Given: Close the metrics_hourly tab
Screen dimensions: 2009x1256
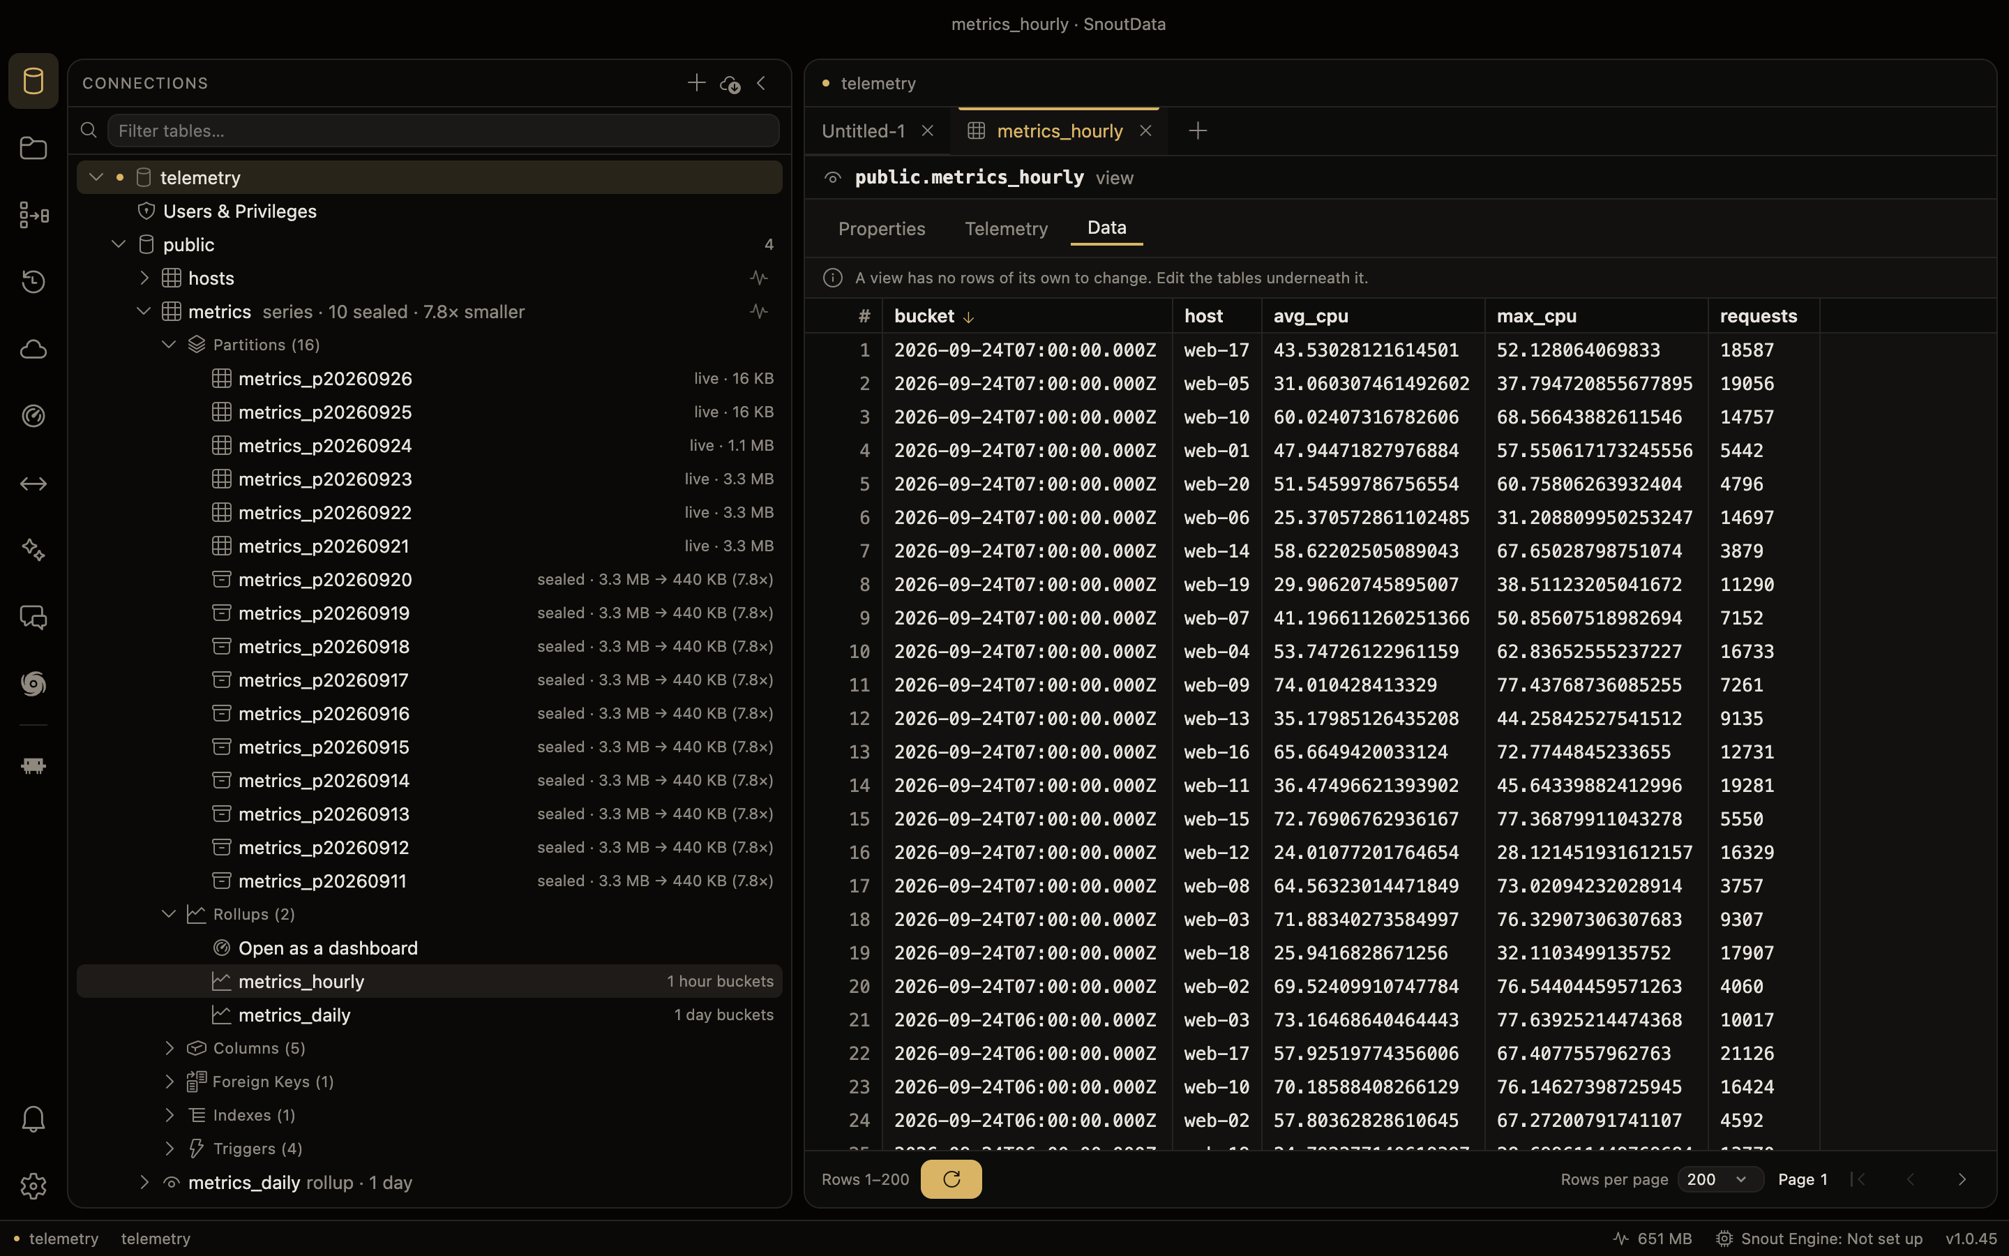Looking at the screenshot, I should 1145,130.
